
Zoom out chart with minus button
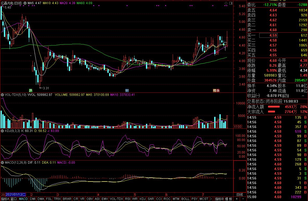point(243,199)
